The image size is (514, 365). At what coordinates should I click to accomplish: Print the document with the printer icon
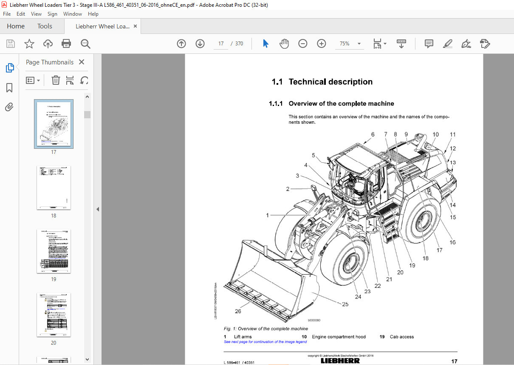(x=66, y=44)
